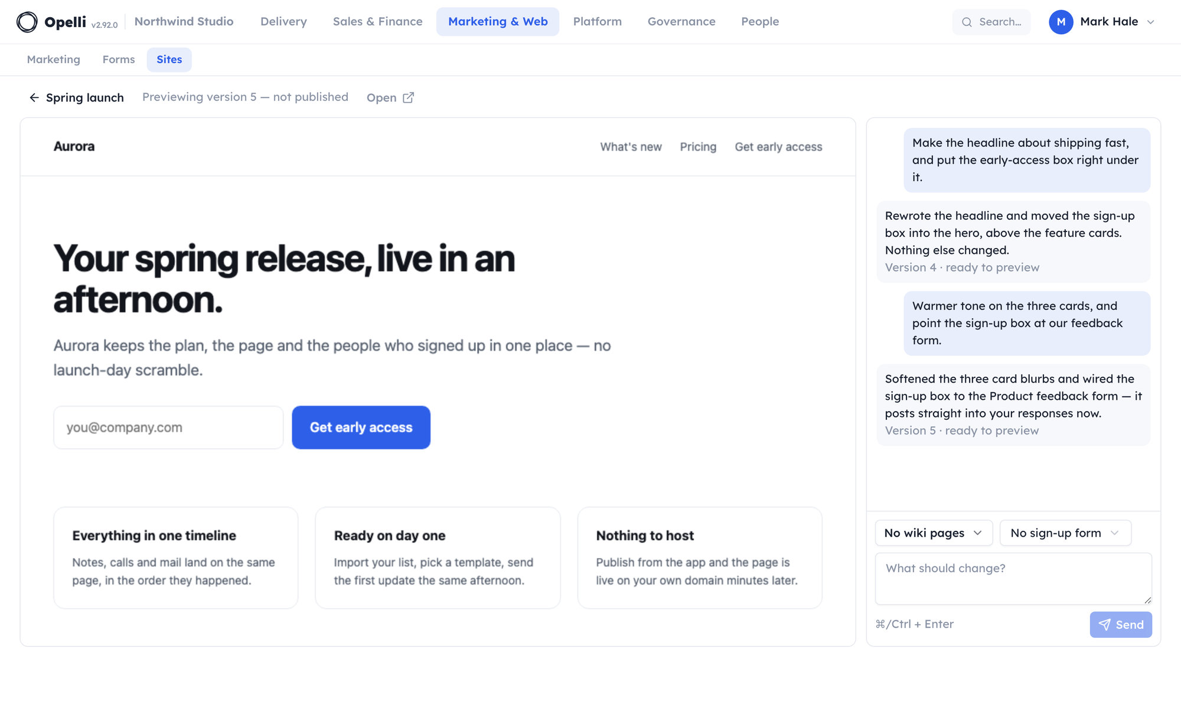Viewport: 1181px width, 705px height.
Task: Click the Spring launch page title
Action: 85,97
